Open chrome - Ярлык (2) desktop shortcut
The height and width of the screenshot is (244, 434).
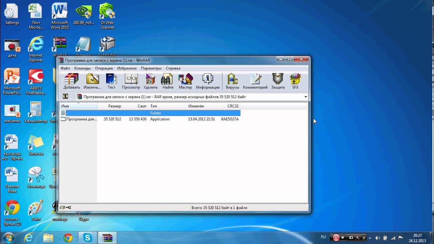(12, 212)
